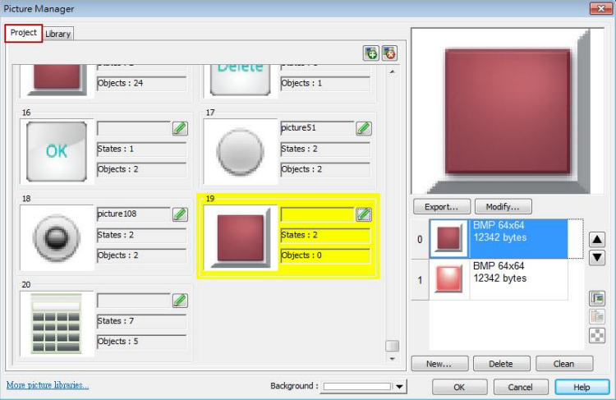Click the copy state image icon

pos(597,299)
